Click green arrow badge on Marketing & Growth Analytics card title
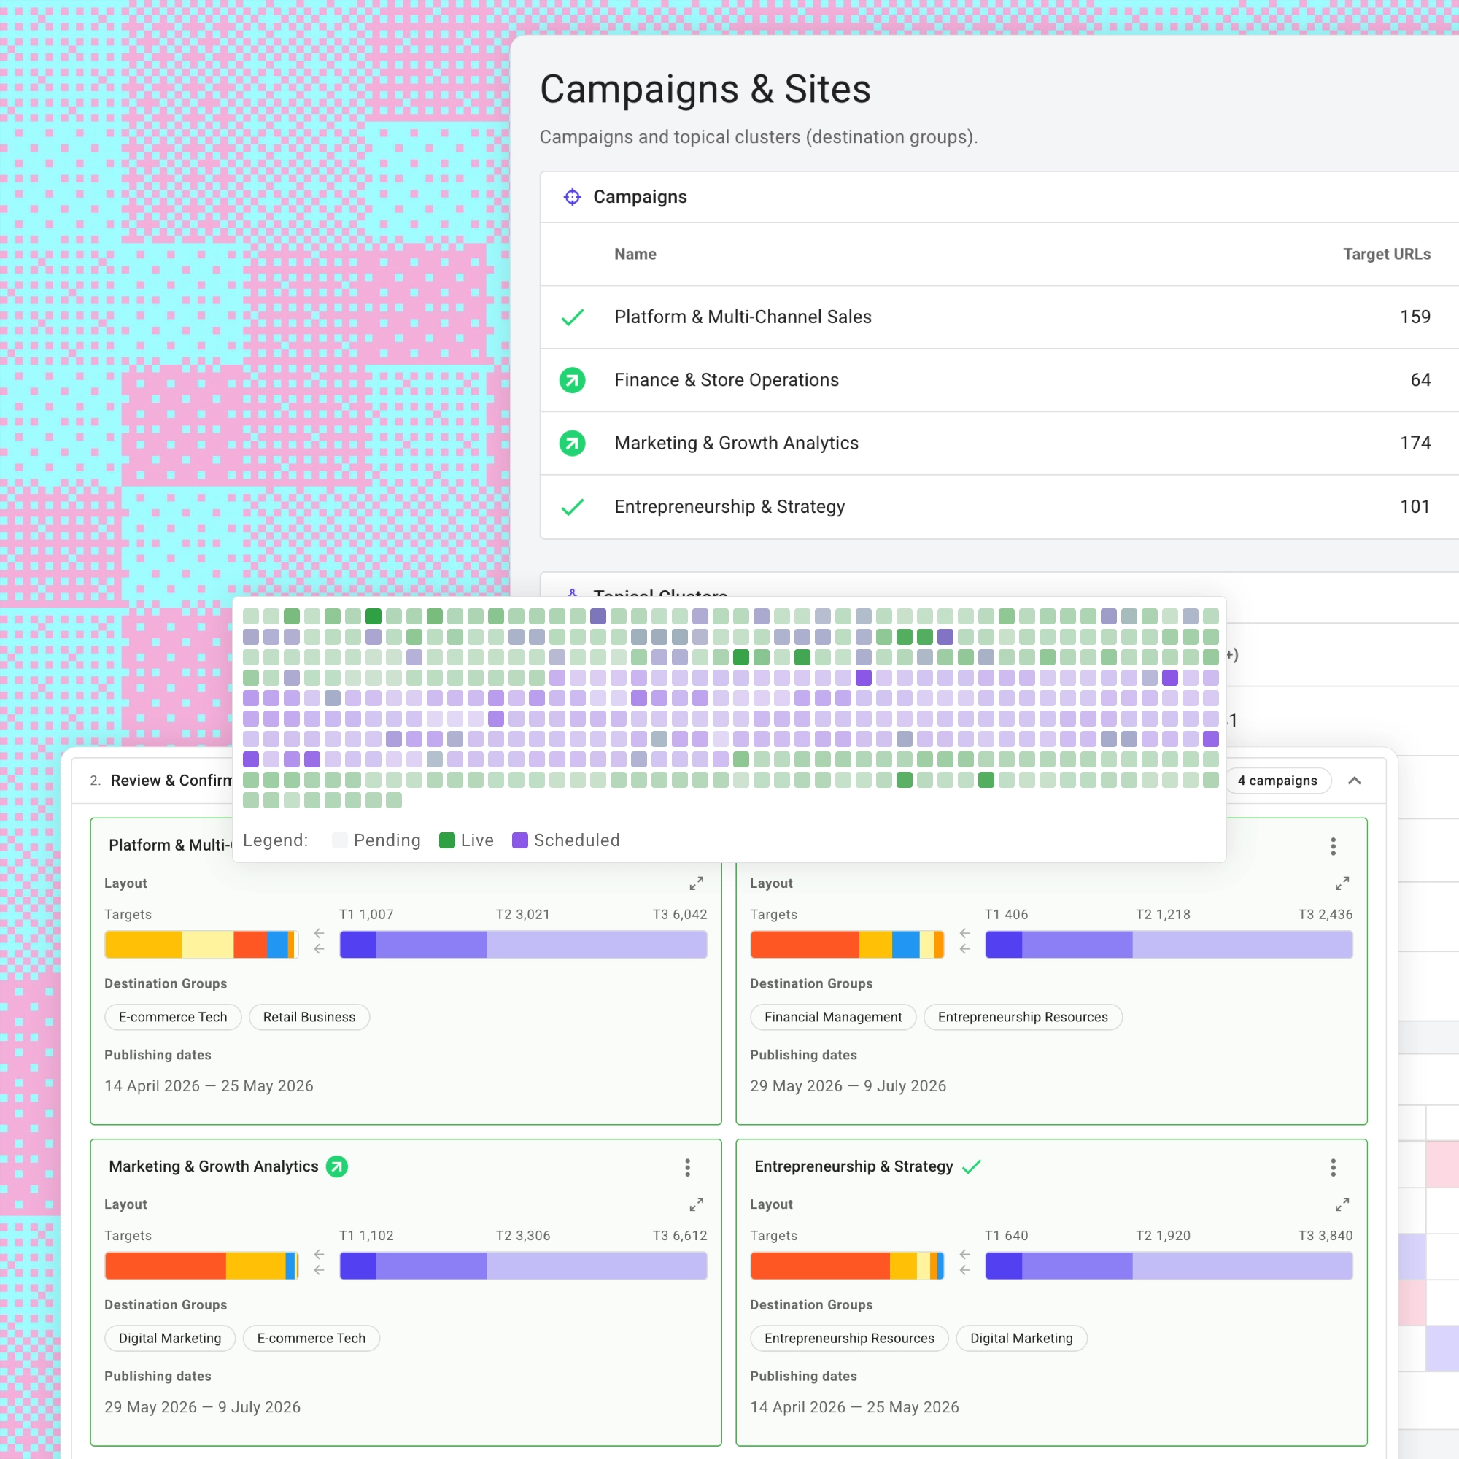The image size is (1459, 1459). point(337,1166)
